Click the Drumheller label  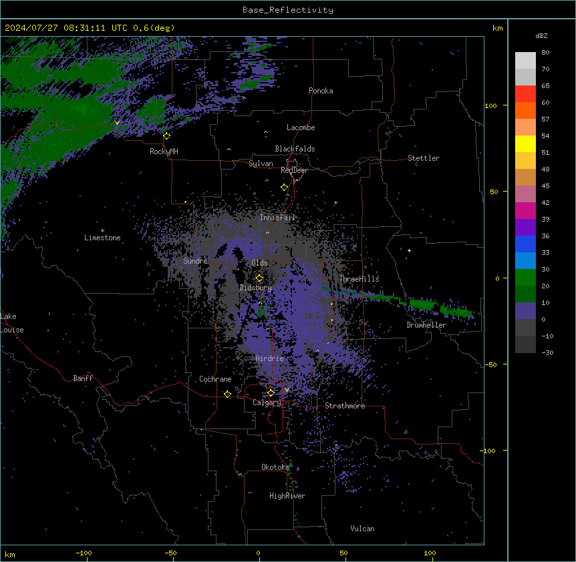(x=426, y=325)
